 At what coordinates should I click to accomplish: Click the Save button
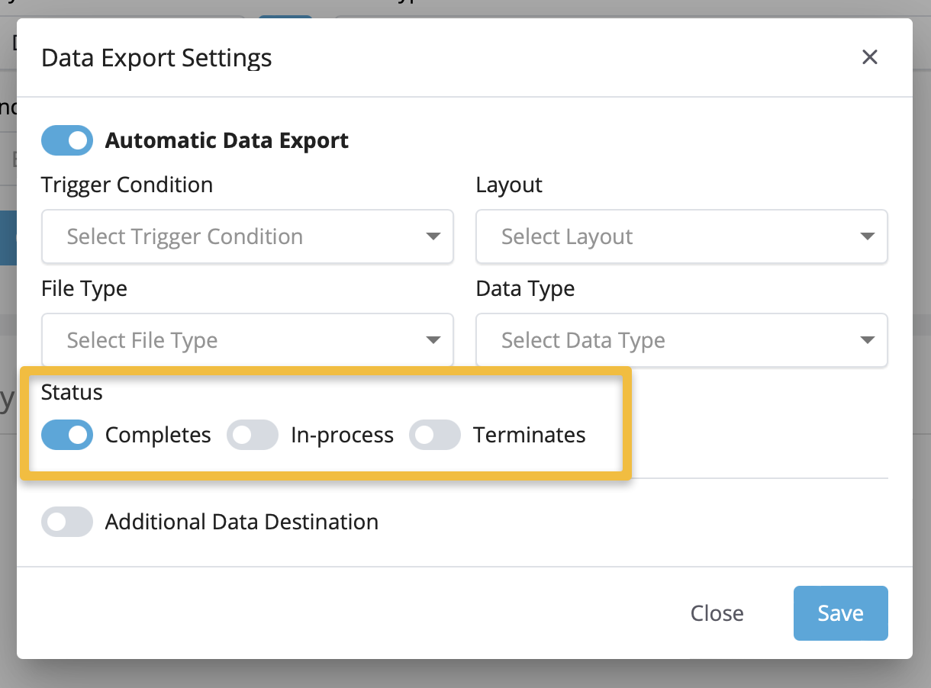pos(840,613)
